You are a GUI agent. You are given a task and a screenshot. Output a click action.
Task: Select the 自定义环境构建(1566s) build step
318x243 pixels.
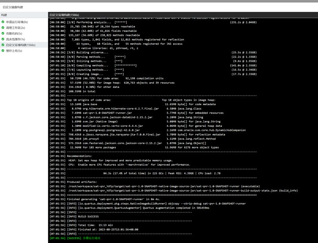pos(21,45)
